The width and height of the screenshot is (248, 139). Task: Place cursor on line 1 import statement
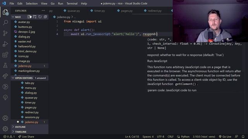point(83,22)
